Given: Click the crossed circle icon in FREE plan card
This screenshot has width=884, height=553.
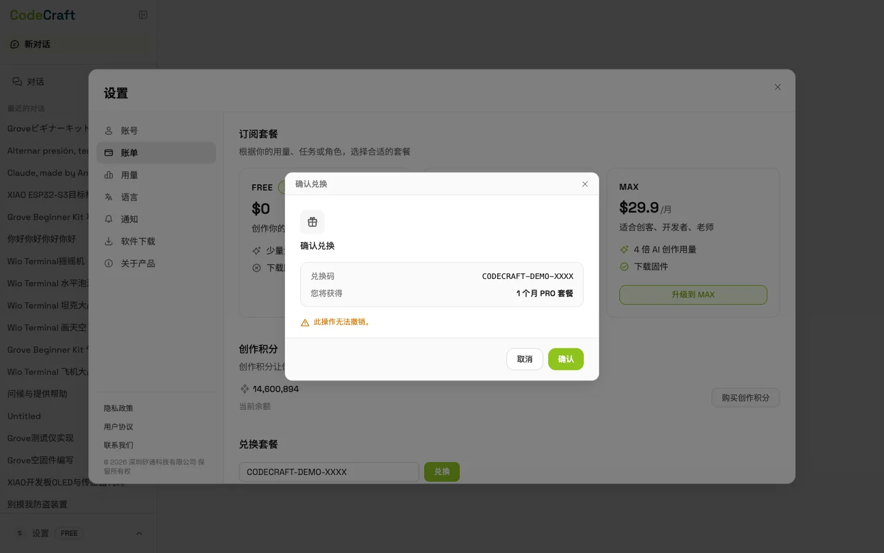Looking at the screenshot, I should [x=257, y=268].
